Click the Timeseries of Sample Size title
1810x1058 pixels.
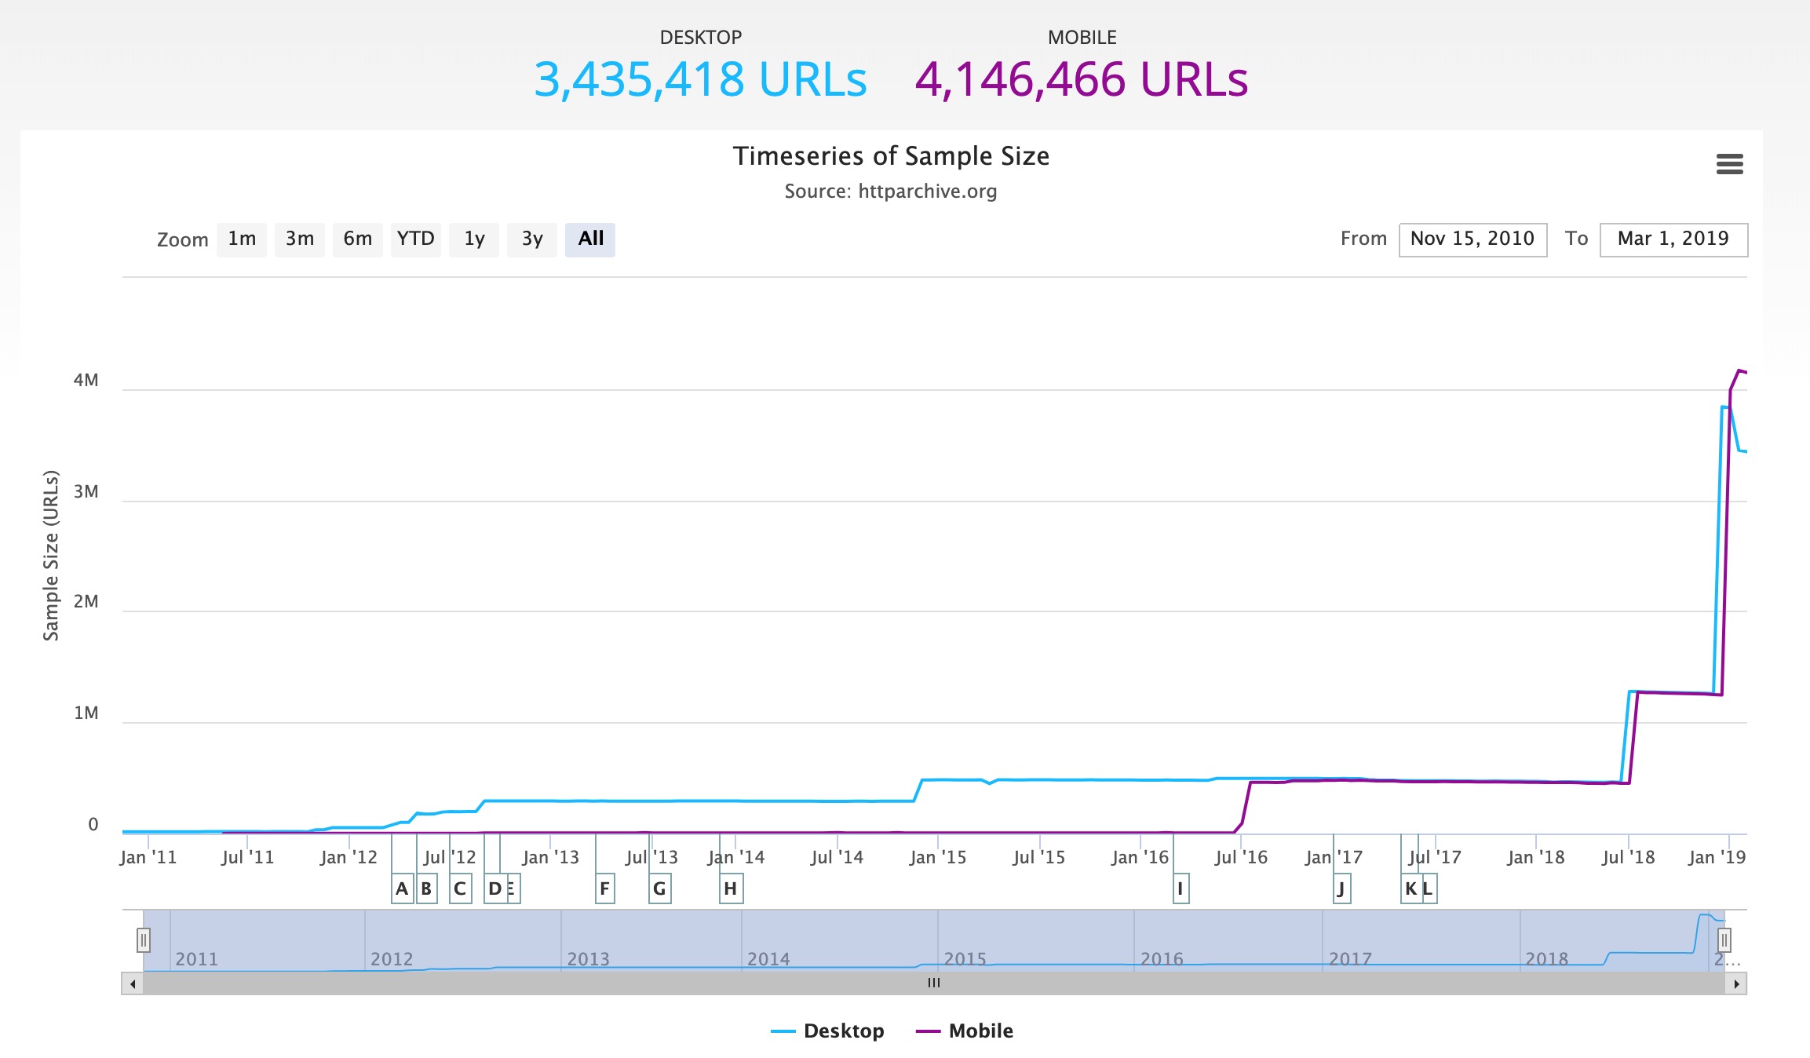(x=891, y=156)
